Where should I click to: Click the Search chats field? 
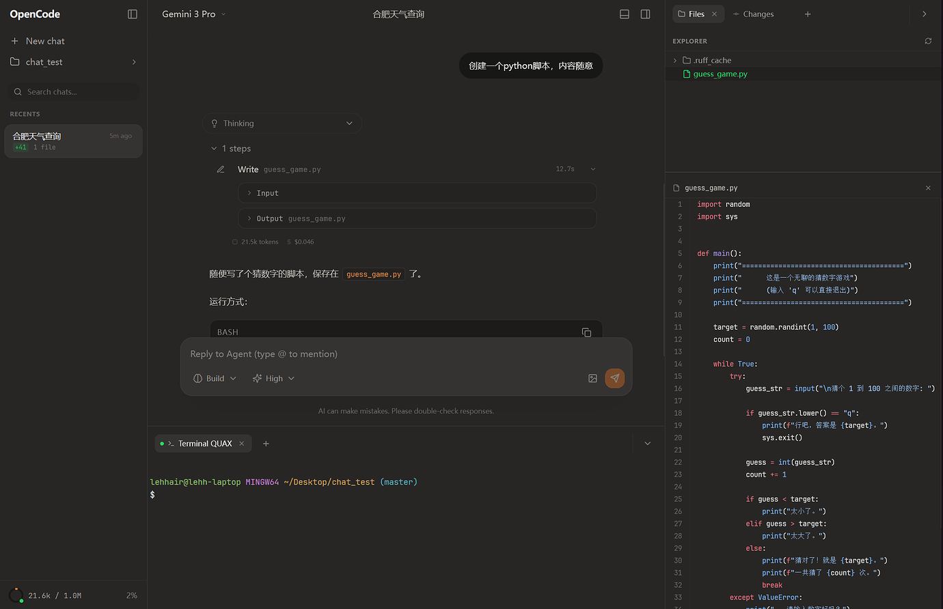[74, 91]
